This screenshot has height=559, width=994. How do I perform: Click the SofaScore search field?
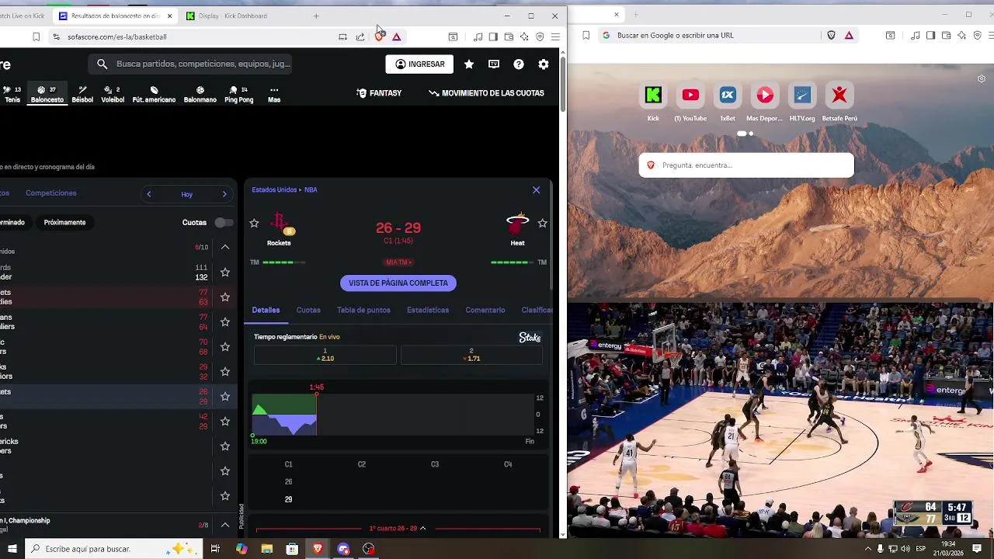click(191, 64)
